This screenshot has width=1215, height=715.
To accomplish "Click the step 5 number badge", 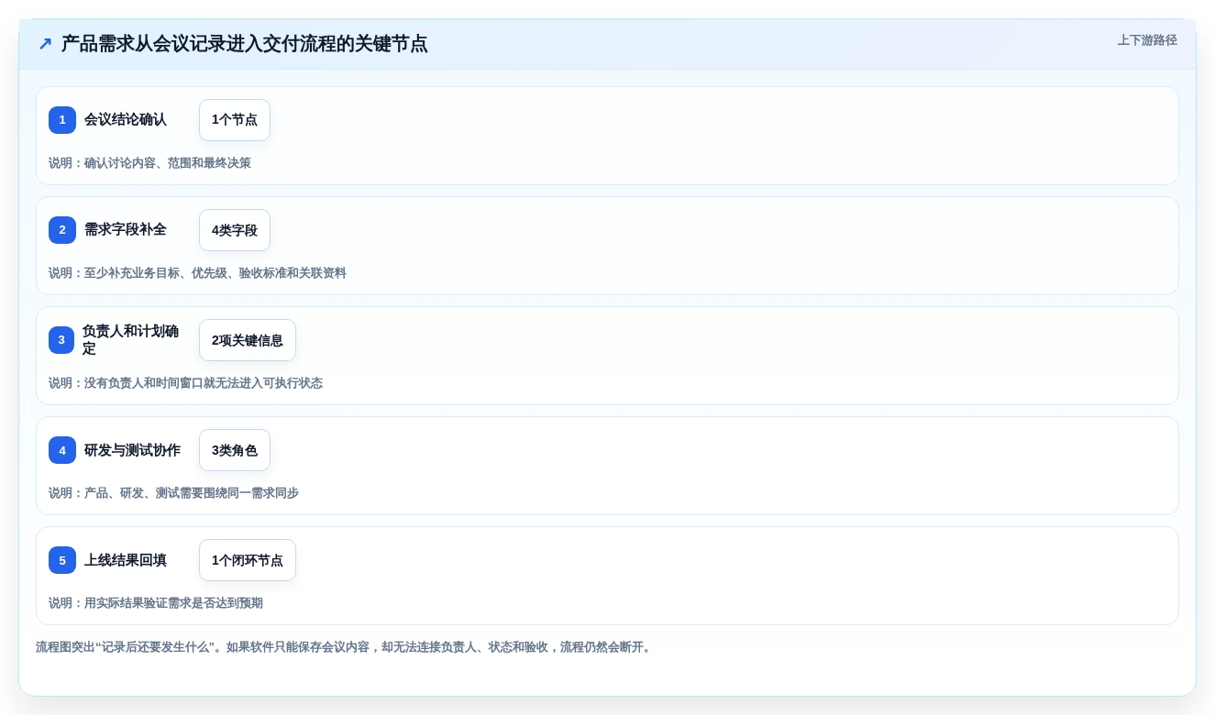I will coord(62,560).
